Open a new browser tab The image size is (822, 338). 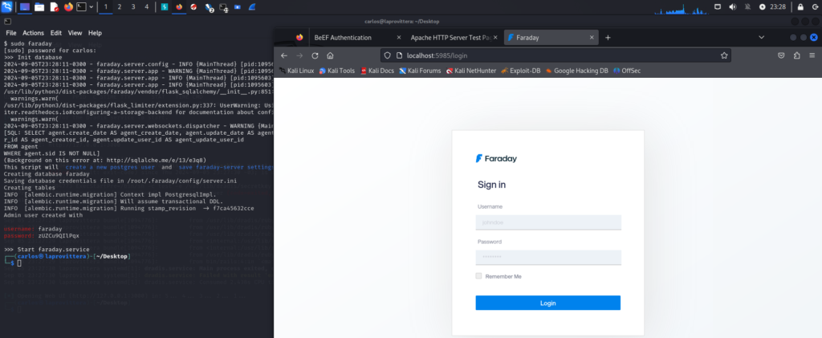point(608,38)
